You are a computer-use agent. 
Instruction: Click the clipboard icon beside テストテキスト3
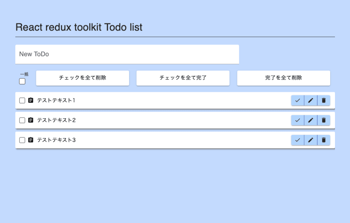(x=30, y=140)
